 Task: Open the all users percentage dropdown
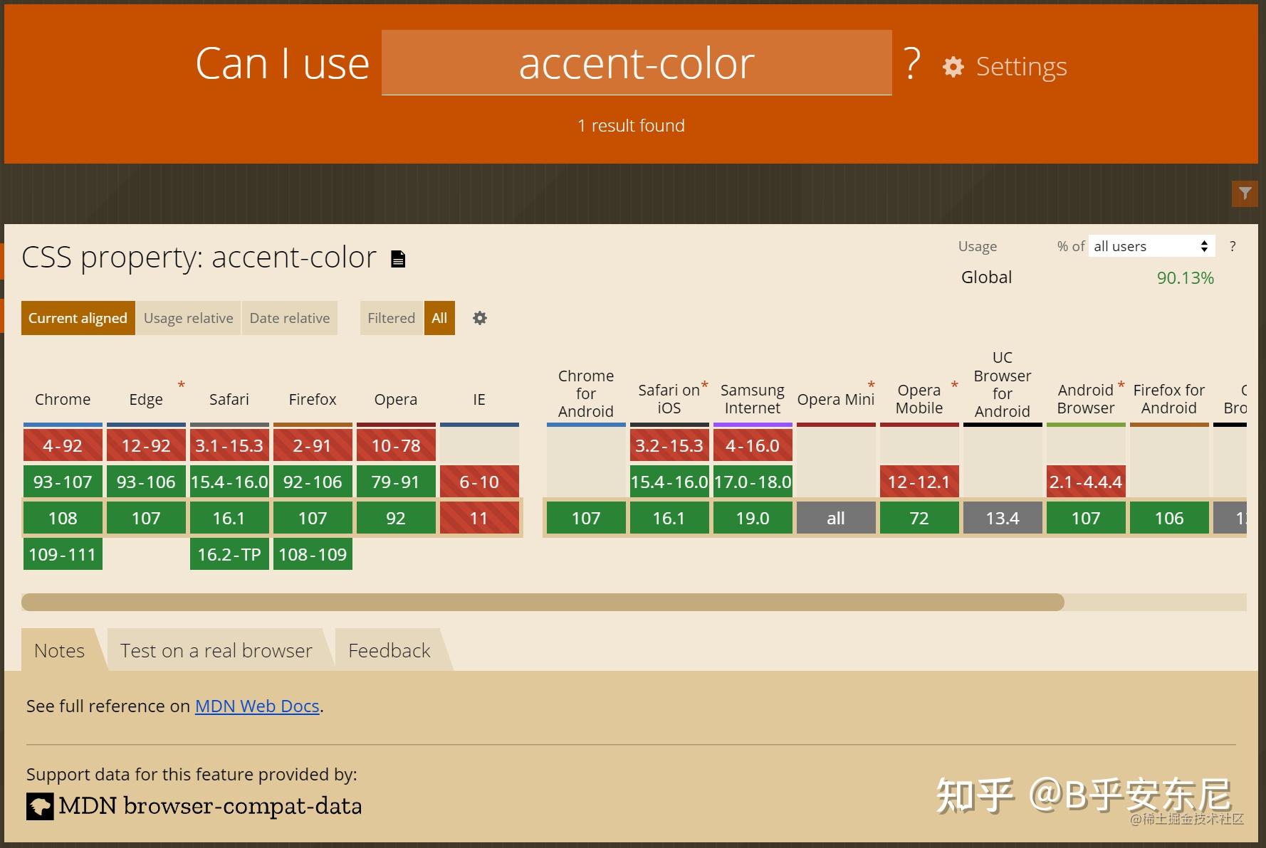coord(1151,246)
